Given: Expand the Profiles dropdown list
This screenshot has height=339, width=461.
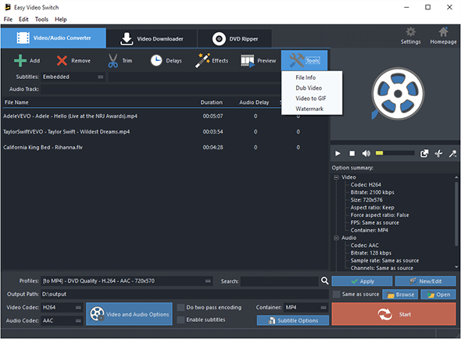Looking at the screenshot, I should [x=208, y=281].
